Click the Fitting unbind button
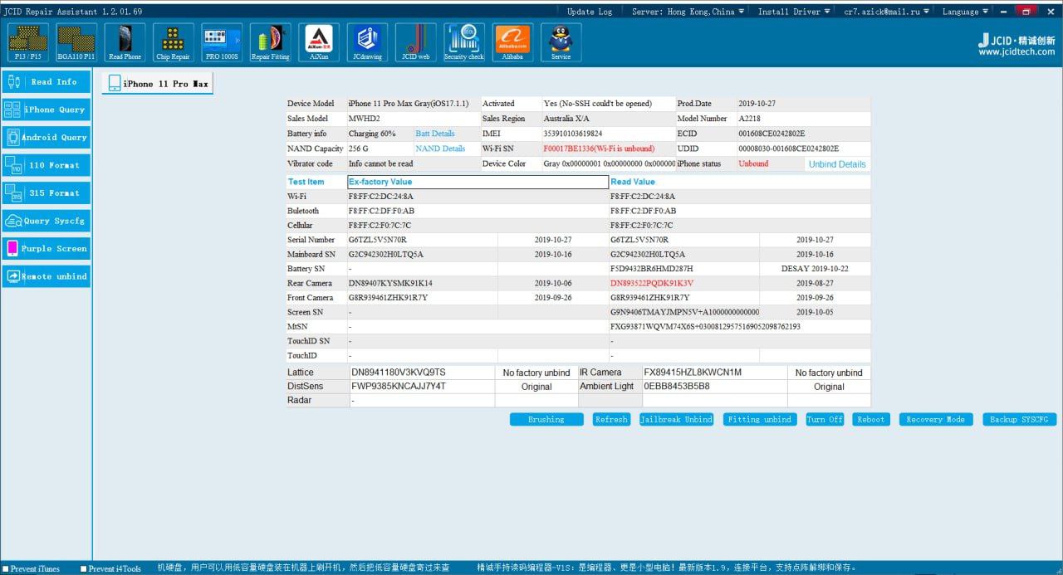The width and height of the screenshot is (1063, 575). pos(760,420)
